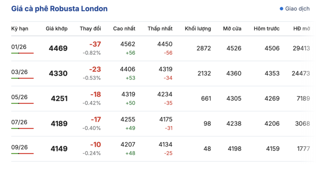Sort by the Kỳ hạn column header

19,29
